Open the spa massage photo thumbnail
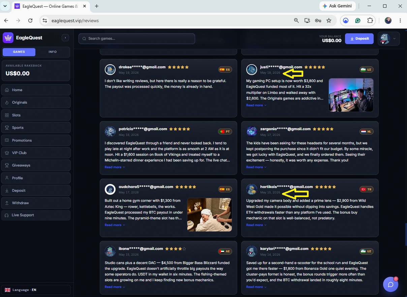 tap(210, 215)
